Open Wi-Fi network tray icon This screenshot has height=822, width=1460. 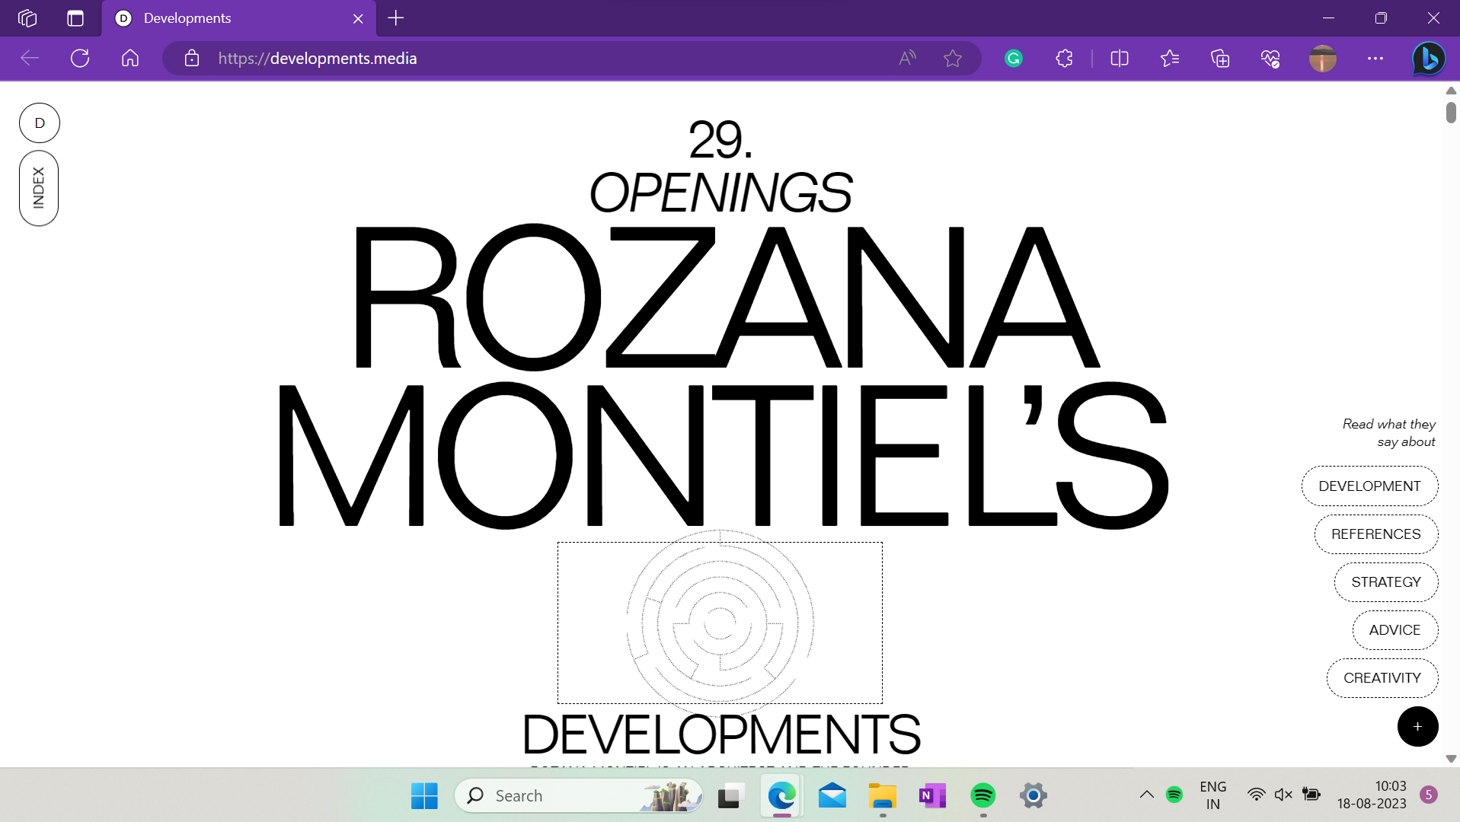point(1256,795)
